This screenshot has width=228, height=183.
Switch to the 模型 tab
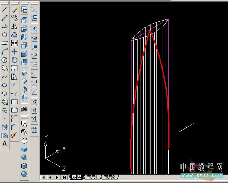[x=77, y=177]
